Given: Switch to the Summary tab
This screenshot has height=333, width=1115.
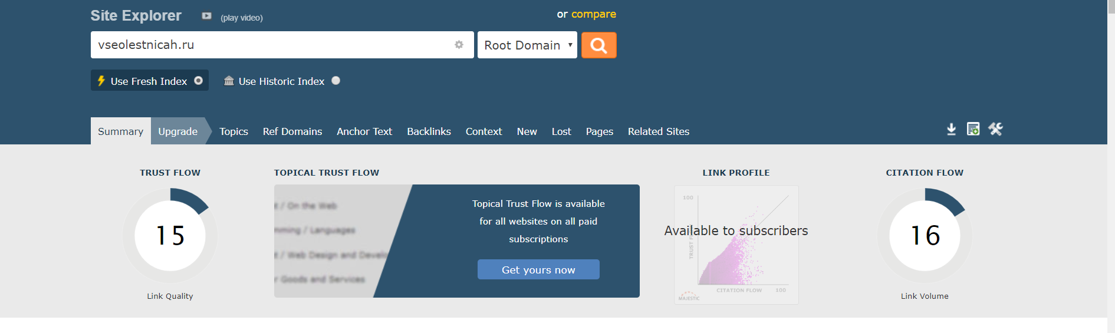Looking at the screenshot, I should pyautogui.click(x=120, y=131).
